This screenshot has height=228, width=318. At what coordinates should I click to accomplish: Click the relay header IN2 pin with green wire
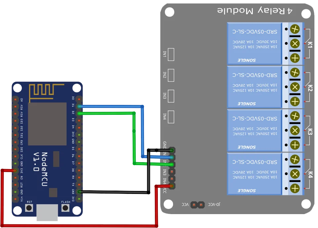click(172, 164)
